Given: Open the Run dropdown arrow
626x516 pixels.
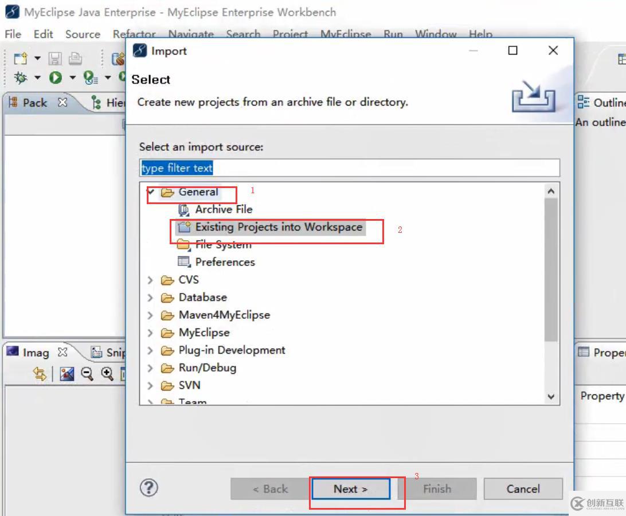Looking at the screenshot, I should coord(73,77).
